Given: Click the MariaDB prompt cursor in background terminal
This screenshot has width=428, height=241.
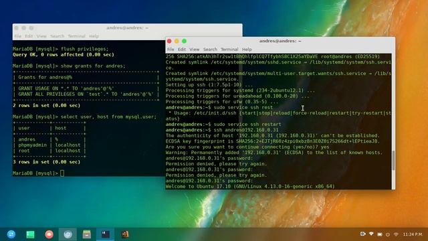Looking at the screenshot, I should 62,173.
